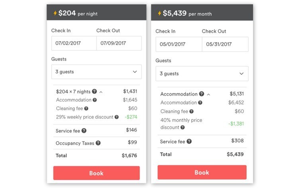The image size is (306, 193).
Task: Collapse the $204 × 7 nights breakdown
Action: [x=101, y=92]
